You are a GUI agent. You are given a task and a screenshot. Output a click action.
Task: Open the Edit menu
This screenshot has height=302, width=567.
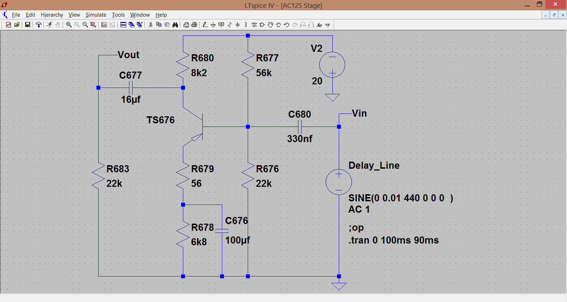tap(30, 15)
